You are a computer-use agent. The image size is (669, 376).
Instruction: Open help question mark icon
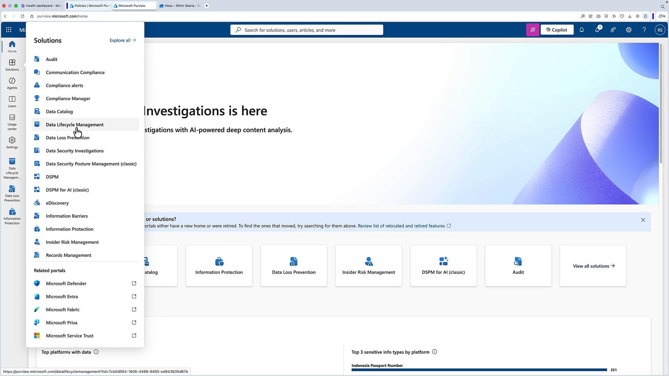tap(644, 30)
